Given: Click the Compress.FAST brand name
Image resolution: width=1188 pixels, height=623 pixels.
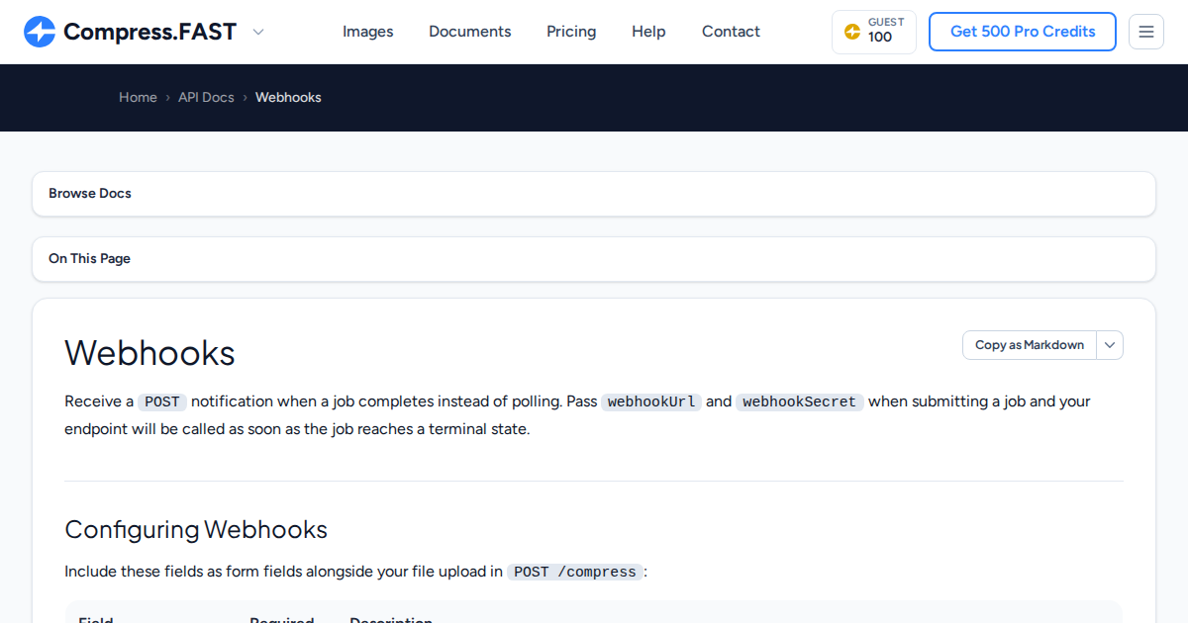Looking at the screenshot, I should click(149, 32).
